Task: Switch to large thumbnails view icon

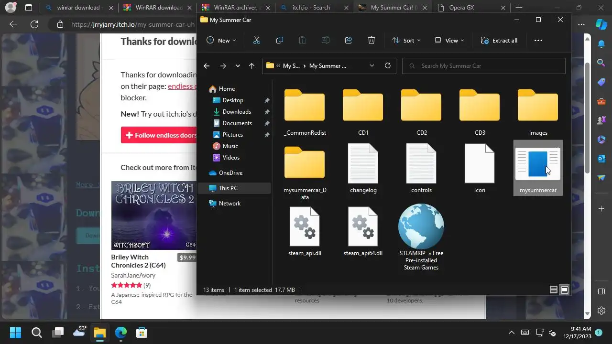Action: (565, 290)
